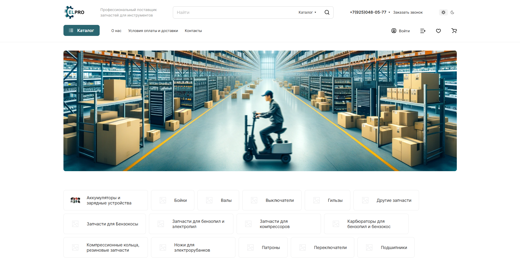Select the Подшипники category tile

[386, 247]
